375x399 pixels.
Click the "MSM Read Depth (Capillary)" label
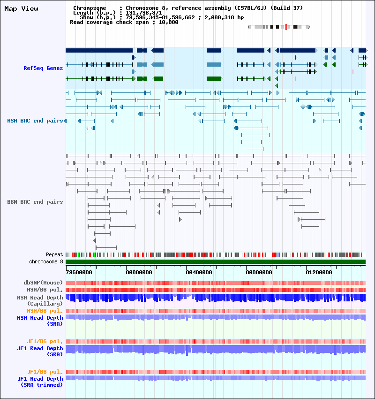pos(40,300)
